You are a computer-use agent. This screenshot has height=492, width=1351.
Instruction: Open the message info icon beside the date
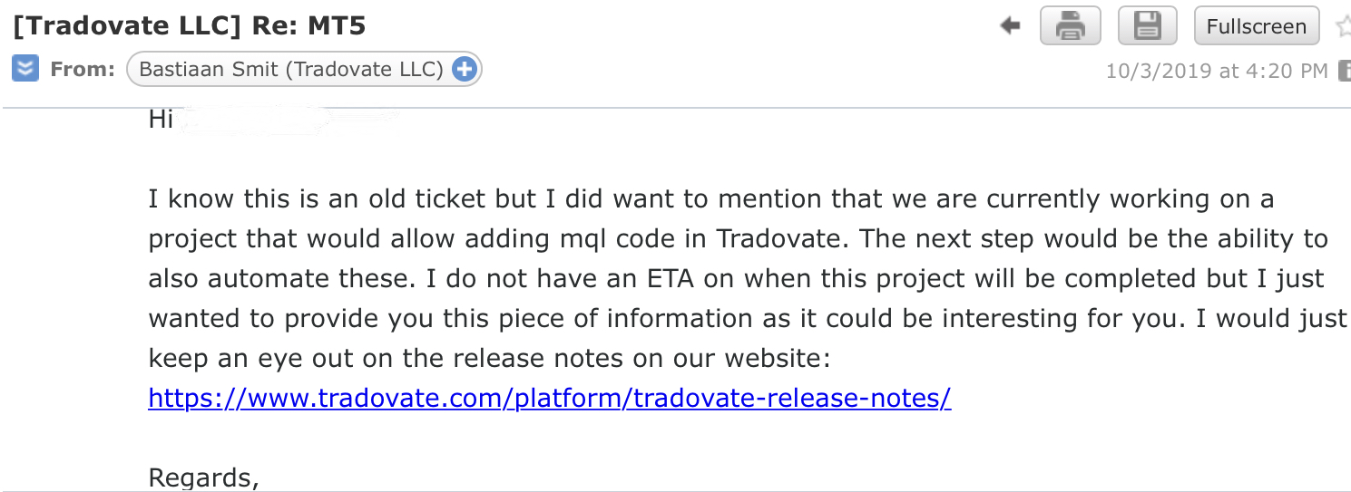[x=1345, y=71]
